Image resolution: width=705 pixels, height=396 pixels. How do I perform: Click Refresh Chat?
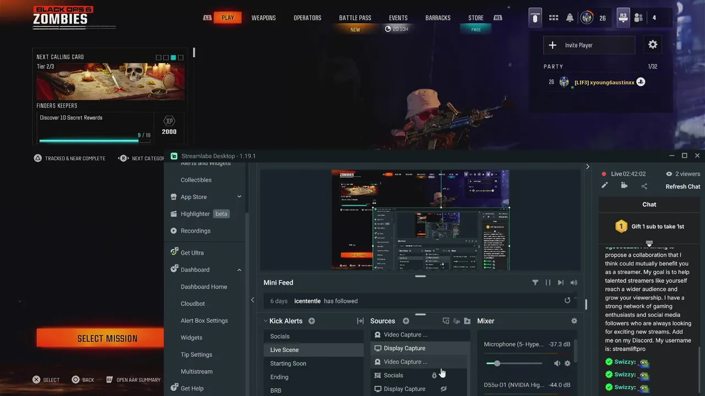[x=682, y=186]
